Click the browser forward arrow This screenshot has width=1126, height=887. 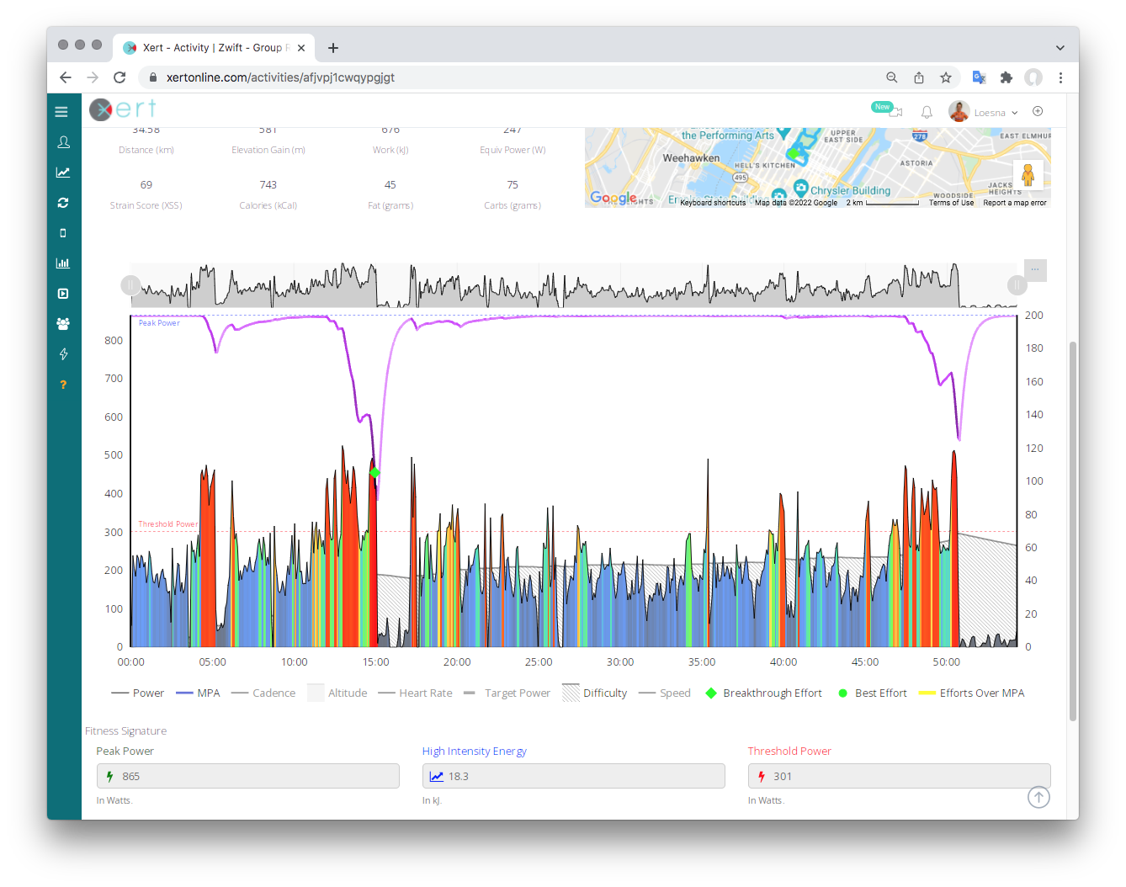tap(93, 77)
